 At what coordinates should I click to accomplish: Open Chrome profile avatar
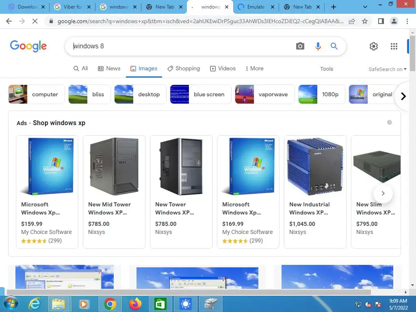(394, 21)
